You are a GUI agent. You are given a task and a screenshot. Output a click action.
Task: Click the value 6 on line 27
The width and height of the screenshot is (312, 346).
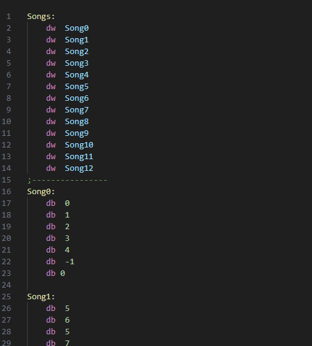click(x=68, y=320)
